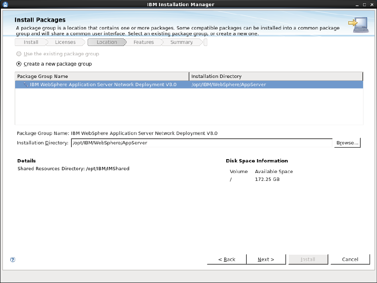Image resolution: width=377 pixels, height=283 pixels.
Task: Click the Details heading
Action: point(27,161)
